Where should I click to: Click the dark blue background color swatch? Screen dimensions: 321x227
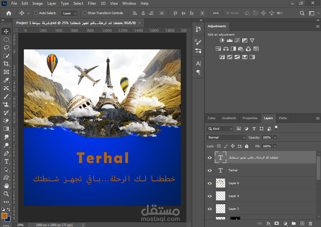pyautogui.click(x=8, y=220)
